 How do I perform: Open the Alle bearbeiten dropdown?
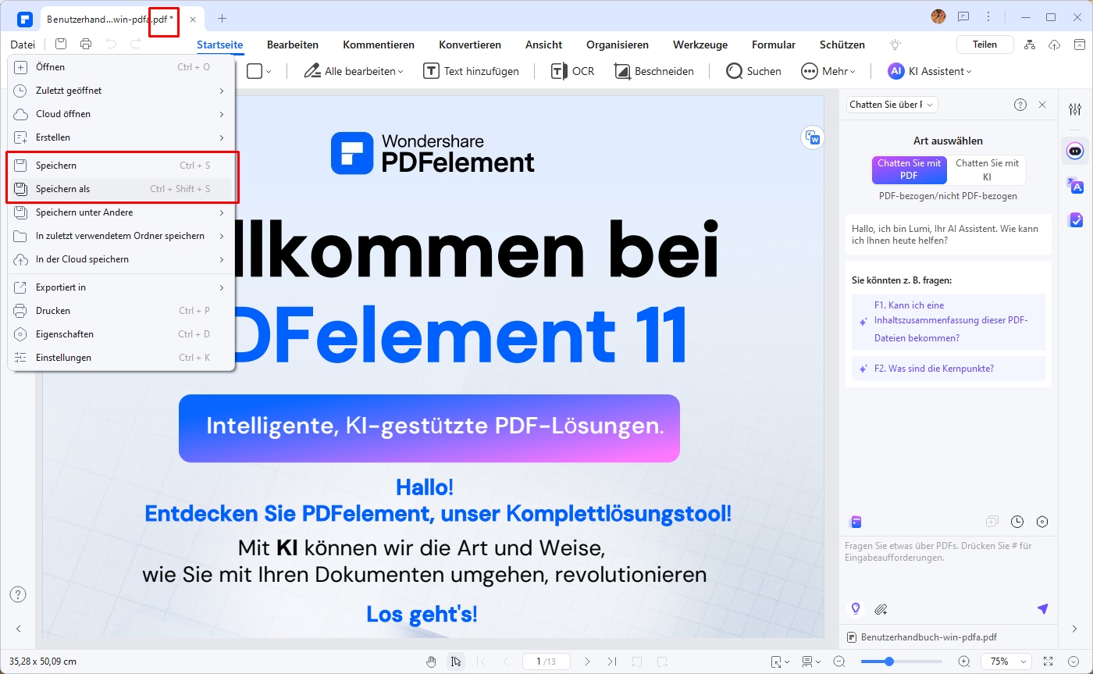pyautogui.click(x=354, y=71)
